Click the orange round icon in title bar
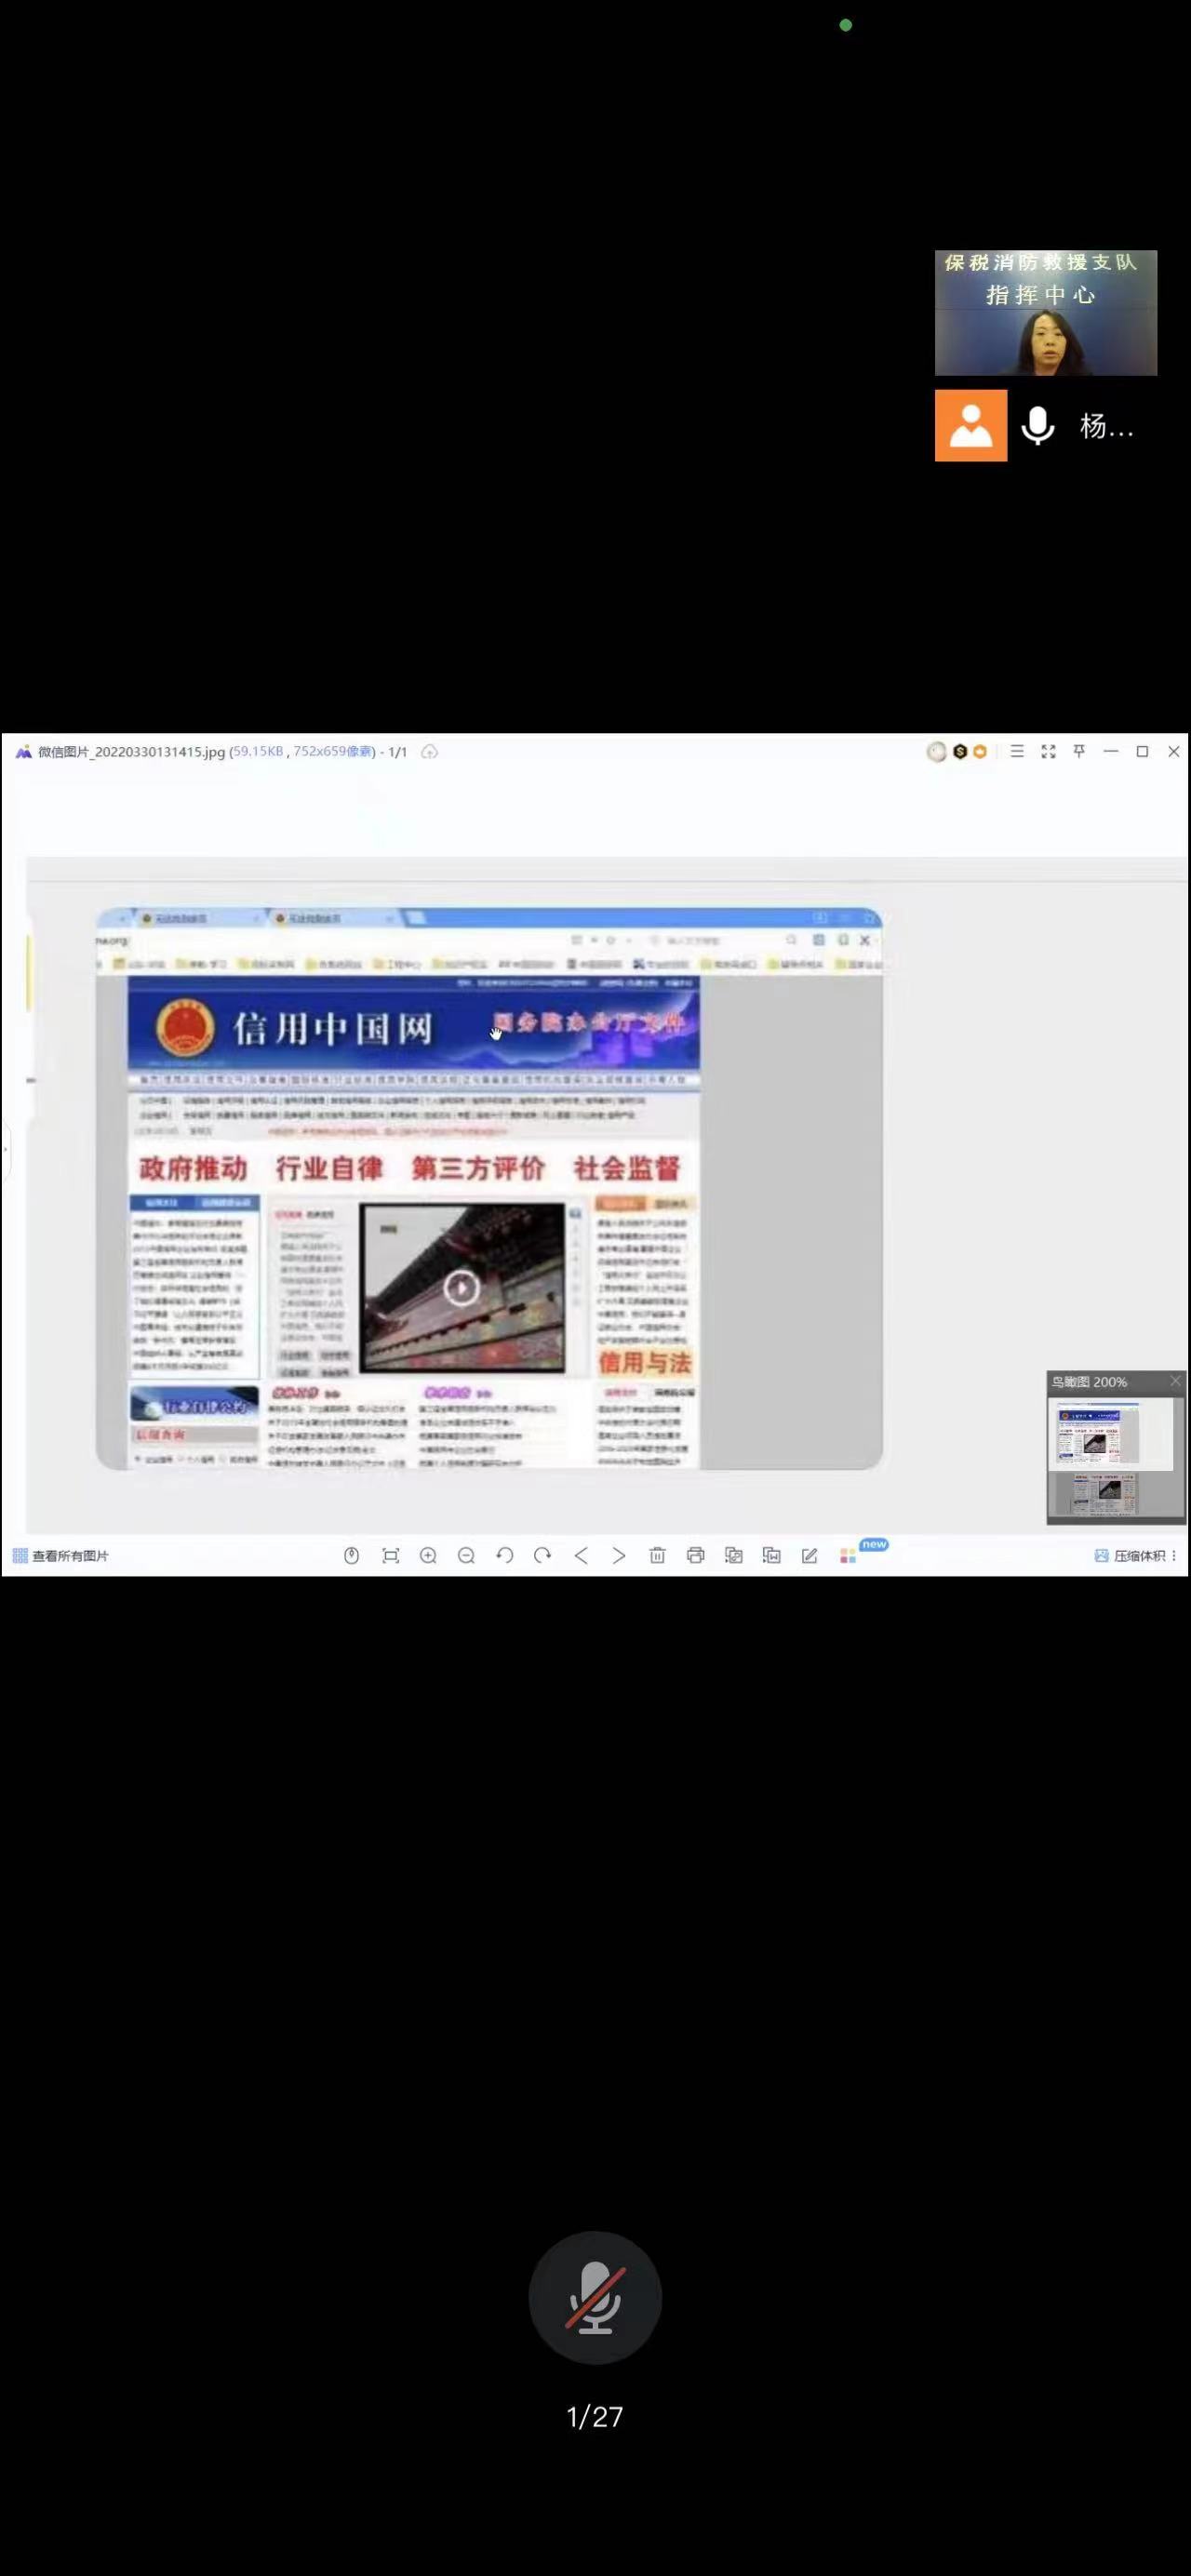Image resolution: width=1191 pixels, height=2576 pixels. point(980,752)
